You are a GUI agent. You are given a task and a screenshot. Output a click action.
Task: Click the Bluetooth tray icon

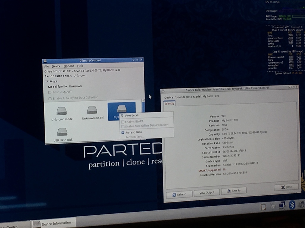(292, 205)
